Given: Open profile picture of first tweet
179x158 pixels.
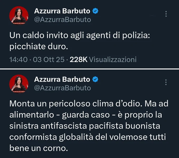Looking at the screenshot, I should 19,16.
